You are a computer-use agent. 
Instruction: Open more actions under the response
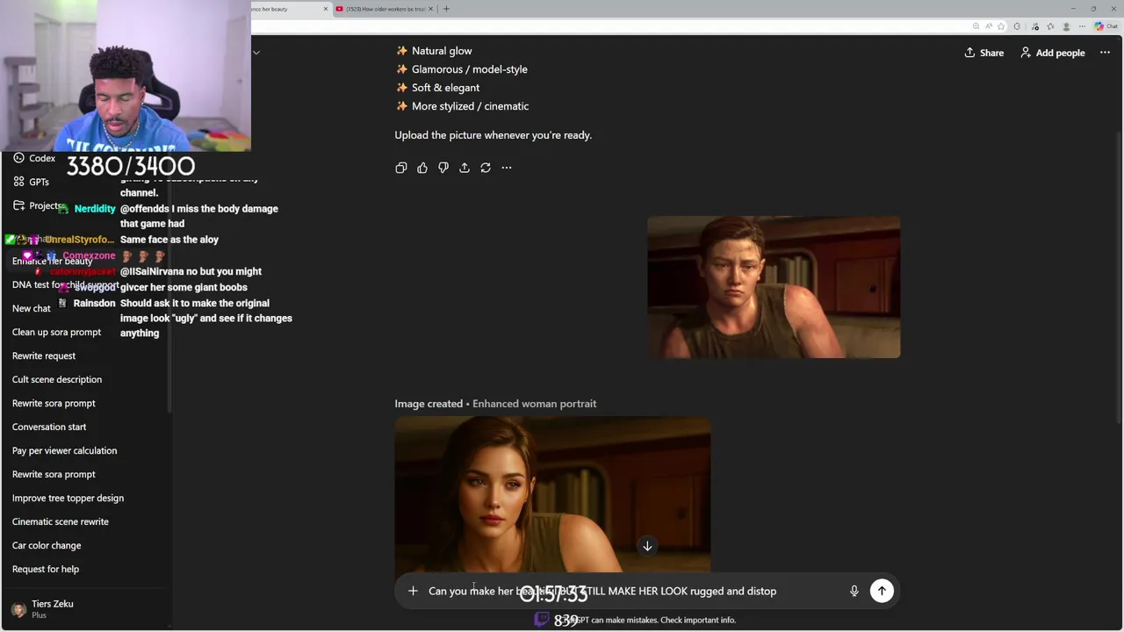pyautogui.click(x=507, y=168)
